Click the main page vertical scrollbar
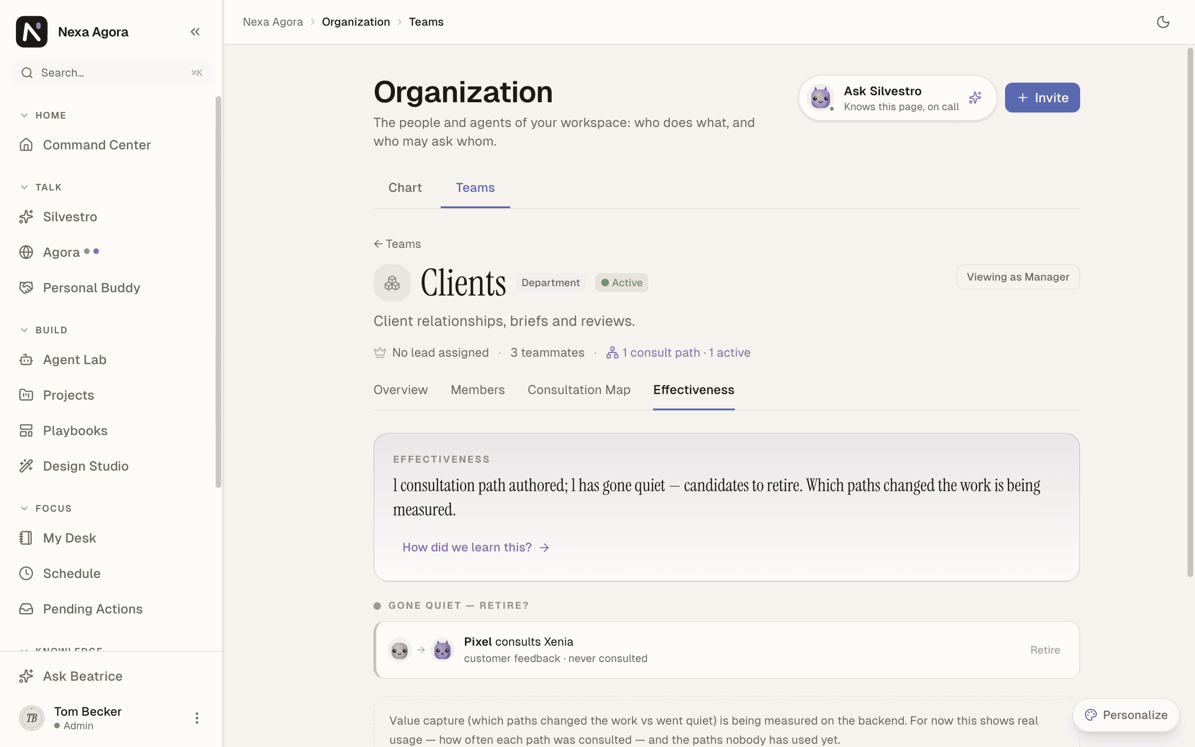This screenshot has height=747, width=1195. click(1190, 312)
